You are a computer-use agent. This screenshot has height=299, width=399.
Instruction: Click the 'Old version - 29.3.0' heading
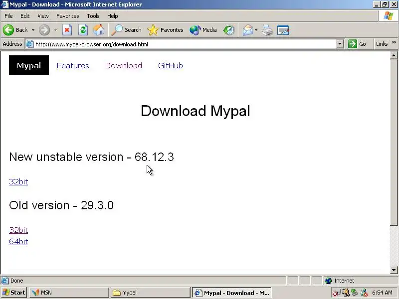pos(61,205)
